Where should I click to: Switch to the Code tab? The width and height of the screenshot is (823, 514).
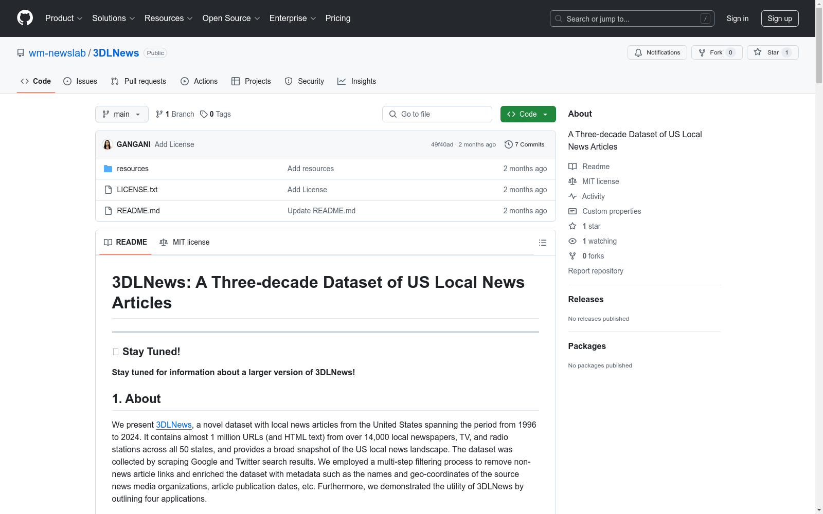coord(35,81)
